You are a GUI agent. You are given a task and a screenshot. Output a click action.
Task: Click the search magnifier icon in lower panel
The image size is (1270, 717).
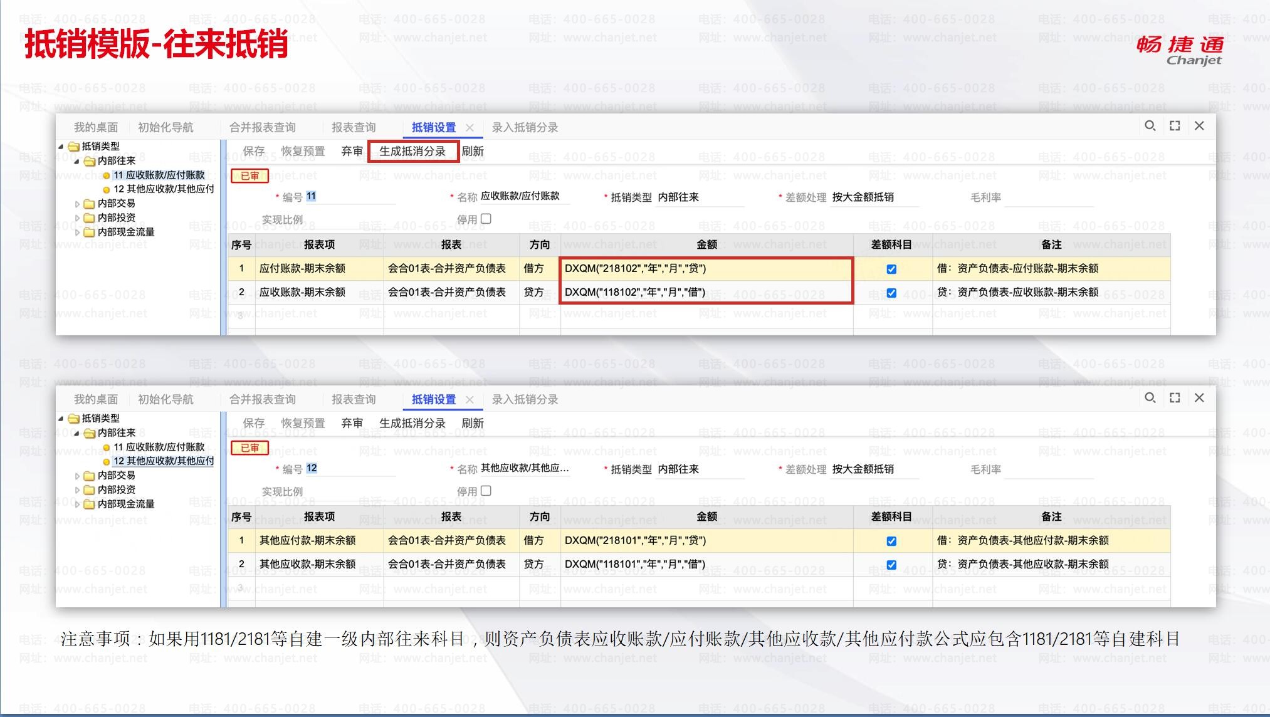click(x=1150, y=398)
